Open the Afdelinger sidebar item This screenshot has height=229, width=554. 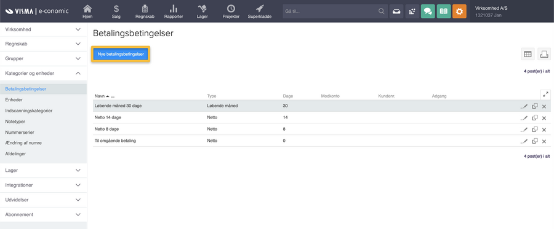15,154
